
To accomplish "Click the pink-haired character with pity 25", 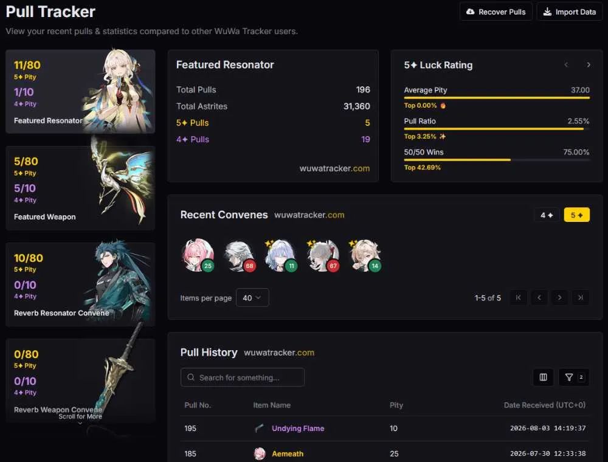I will [198, 255].
